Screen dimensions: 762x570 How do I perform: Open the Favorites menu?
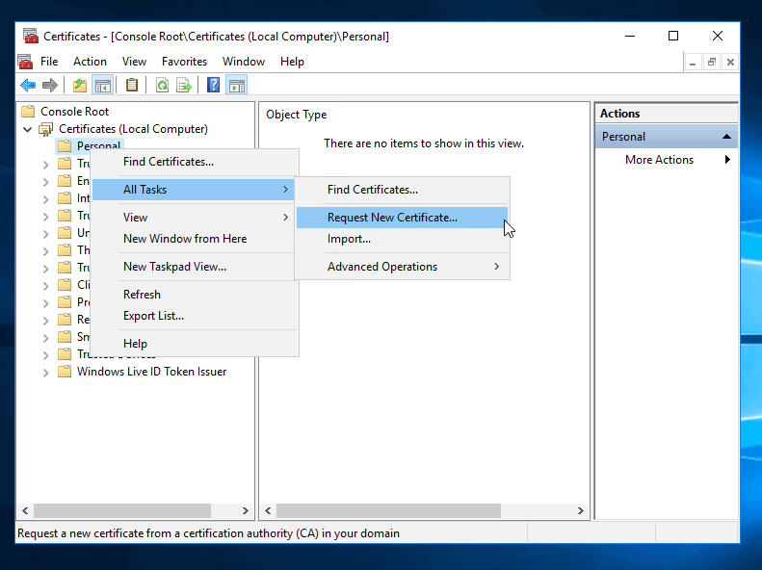pyautogui.click(x=184, y=62)
